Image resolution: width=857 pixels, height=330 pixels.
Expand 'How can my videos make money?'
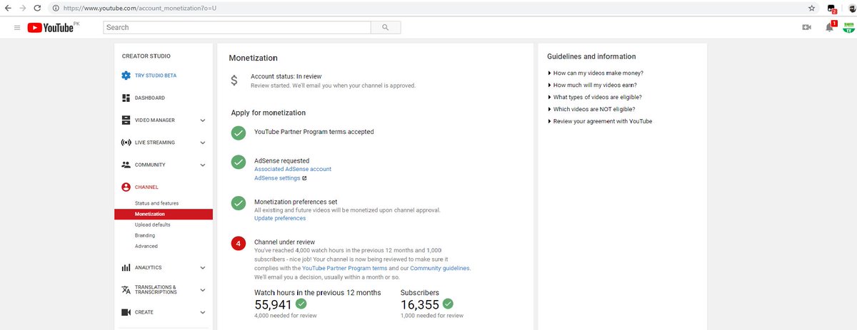(596, 73)
